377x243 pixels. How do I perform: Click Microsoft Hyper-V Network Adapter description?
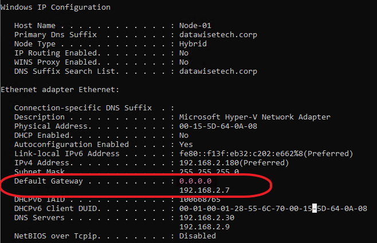tap(254, 117)
